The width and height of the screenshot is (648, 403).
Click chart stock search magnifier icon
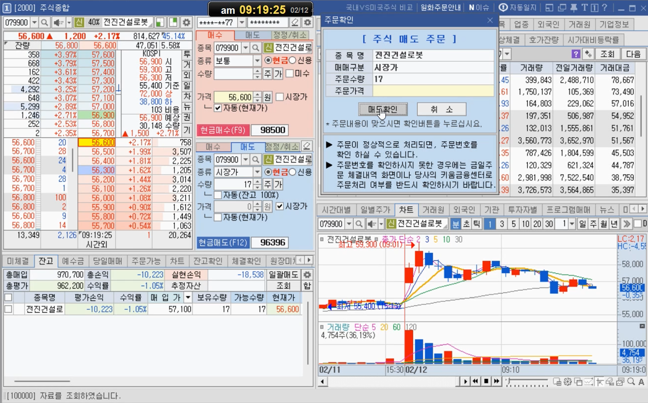[x=360, y=224]
